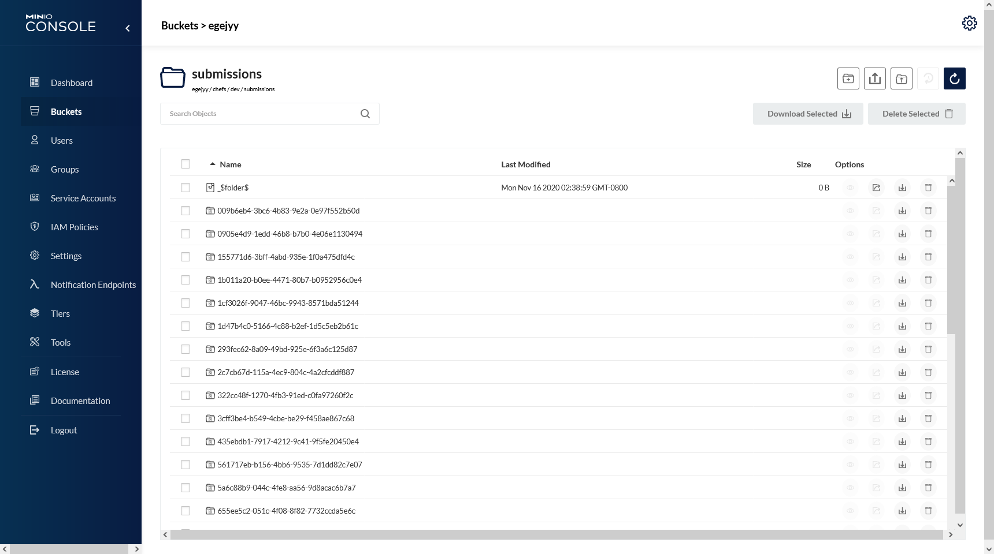Share the _$folder$ object
This screenshot has width=994, height=554.
(x=876, y=188)
